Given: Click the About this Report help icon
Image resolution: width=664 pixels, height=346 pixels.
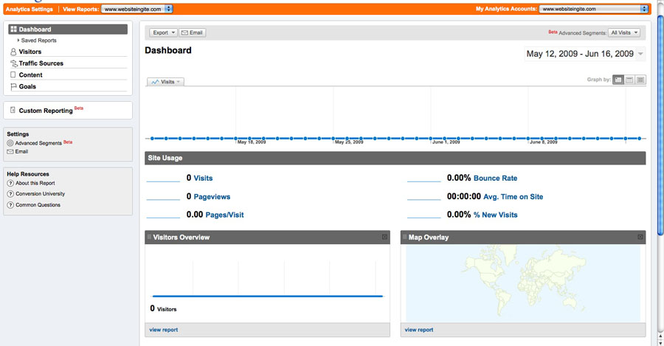Looking at the screenshot, I should coord(10,183).
